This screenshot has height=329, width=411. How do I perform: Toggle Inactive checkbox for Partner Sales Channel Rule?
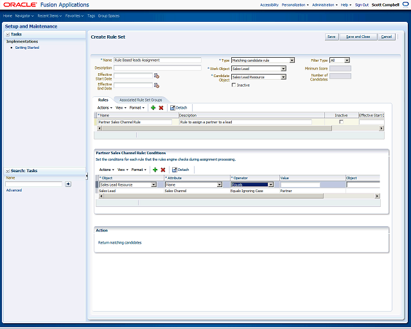pos(341,122)
